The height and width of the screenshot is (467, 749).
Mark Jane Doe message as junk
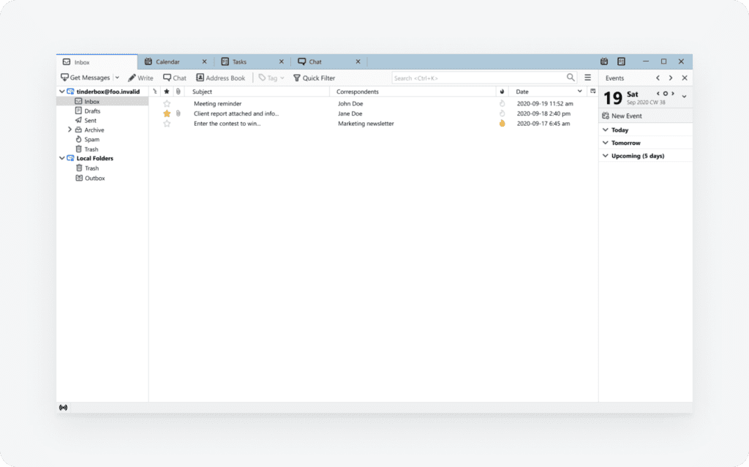click(x=502, y=113)
